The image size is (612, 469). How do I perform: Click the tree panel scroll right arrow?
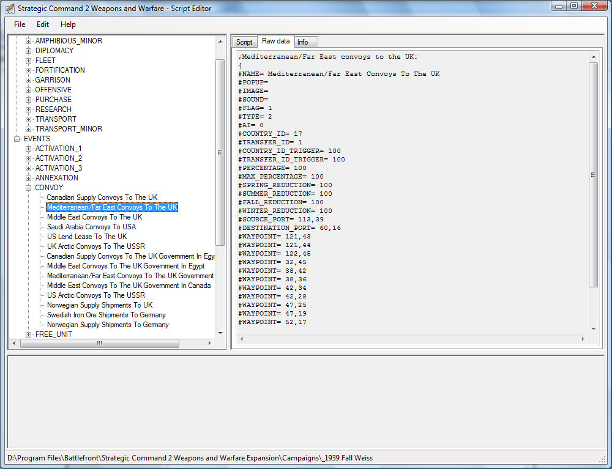(x=209, y=343)
